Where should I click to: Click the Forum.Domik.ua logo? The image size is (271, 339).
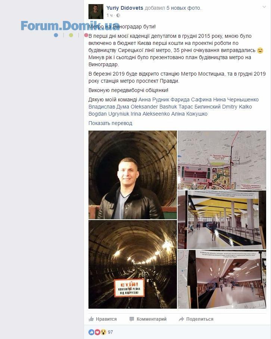(x=70, y=26)
